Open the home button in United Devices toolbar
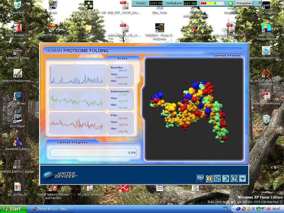 coord(200,179)
